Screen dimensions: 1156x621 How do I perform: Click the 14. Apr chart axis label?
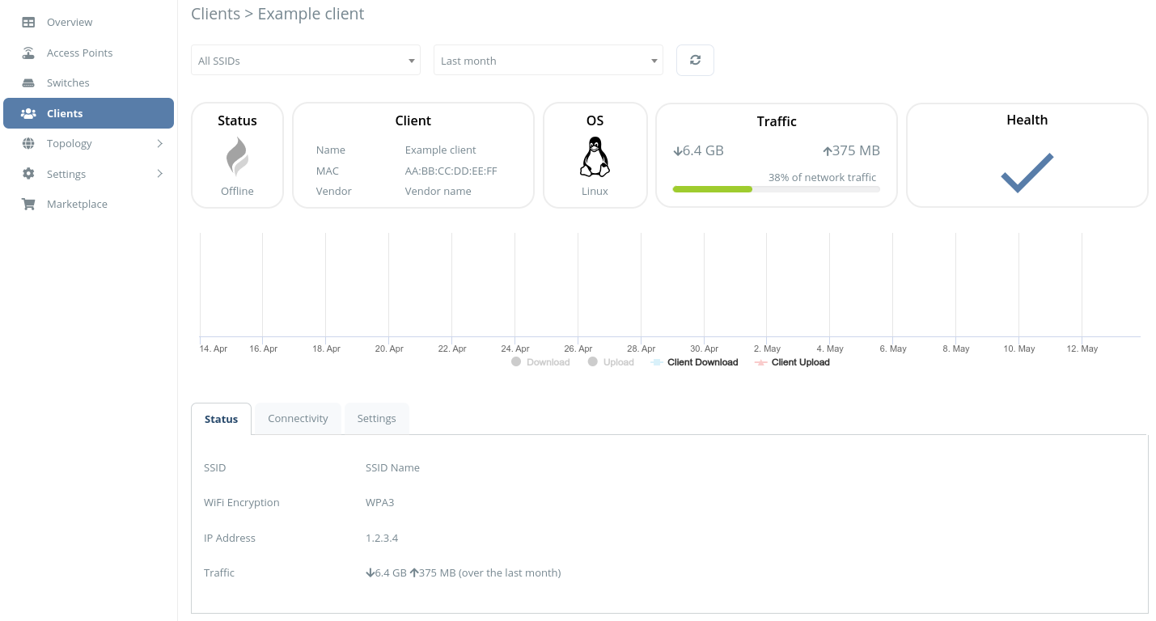coord(214,349)
